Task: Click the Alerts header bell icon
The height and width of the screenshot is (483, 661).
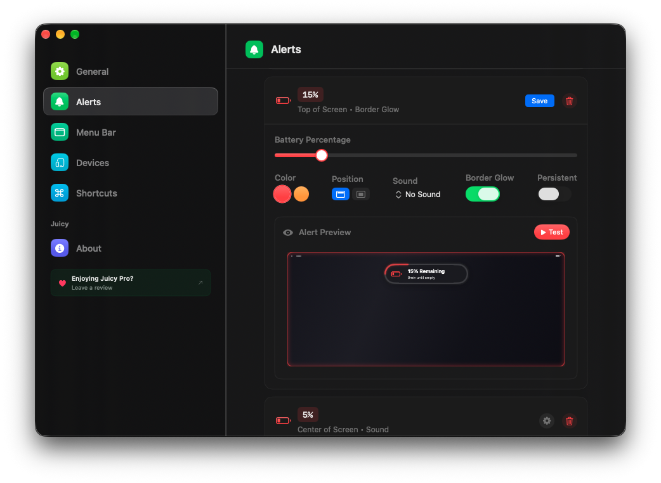Action: tap(254, 49)
